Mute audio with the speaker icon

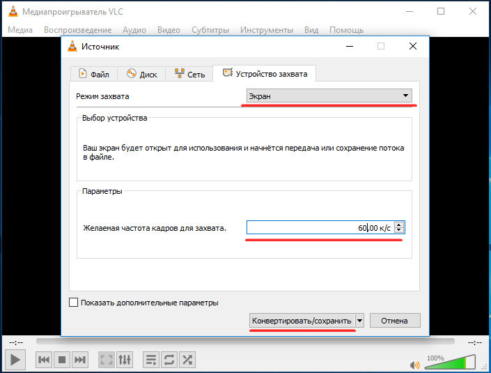[x=414, y=365]
